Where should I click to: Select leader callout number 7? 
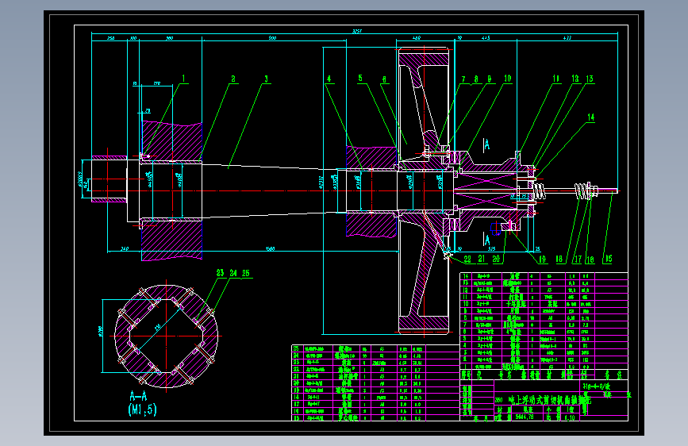tap(463, 79)
